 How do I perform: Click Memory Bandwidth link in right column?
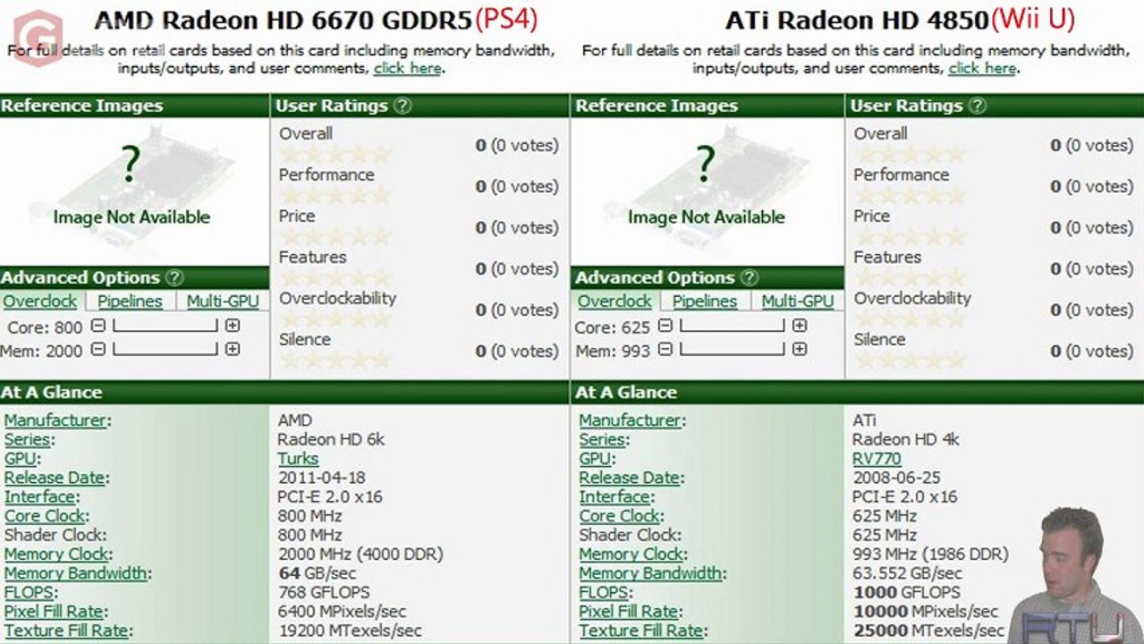pos(650,573)
